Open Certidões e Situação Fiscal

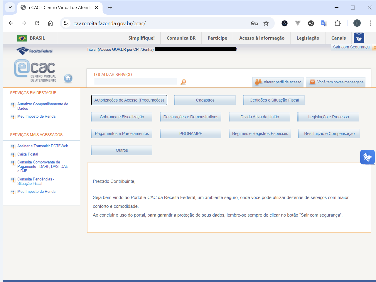click(x=274, y=100)
